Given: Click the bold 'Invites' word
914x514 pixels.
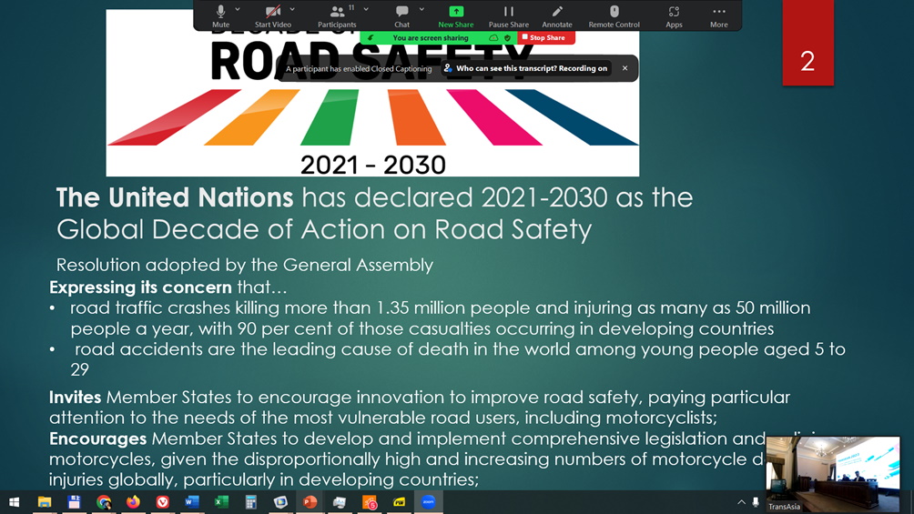Looking at the screenshot, I should [76, 398].
